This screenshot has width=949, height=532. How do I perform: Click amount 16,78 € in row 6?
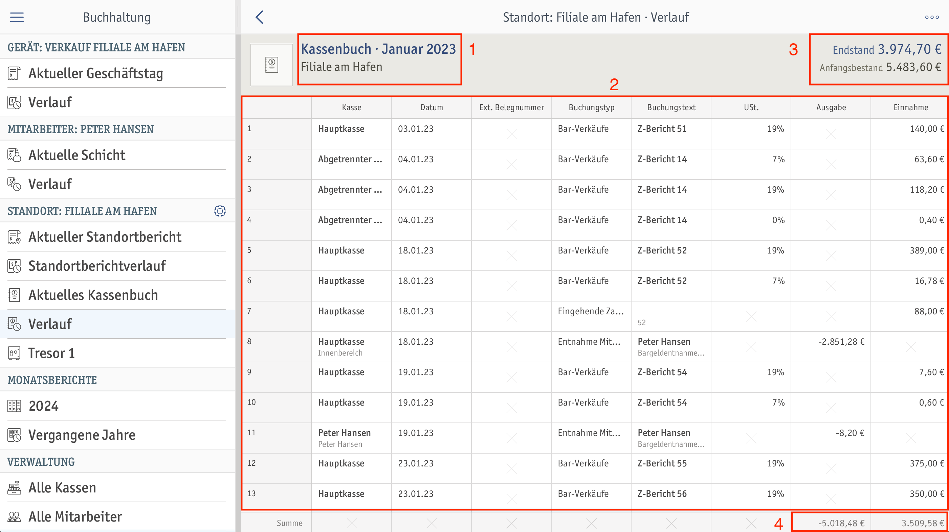[929, 281]
